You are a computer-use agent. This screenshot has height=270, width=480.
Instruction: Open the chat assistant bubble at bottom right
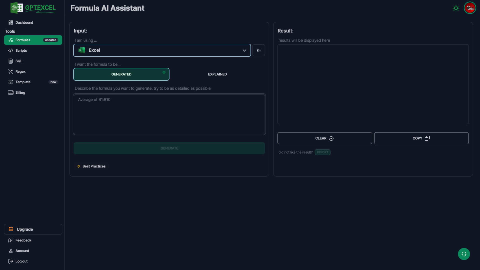[464, 254]
